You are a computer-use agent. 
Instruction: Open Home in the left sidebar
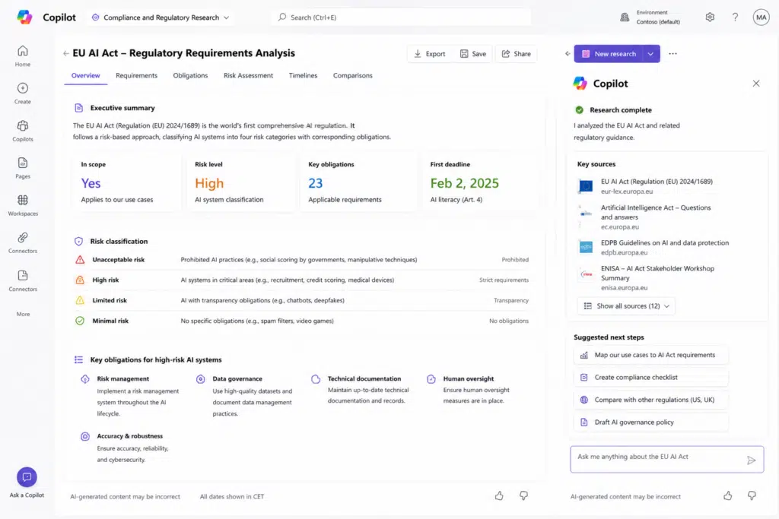click(x=22, y=56)
